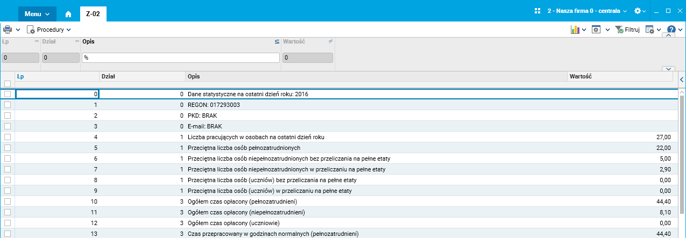
Task: Click the Opis filter text field
Action: [x=180, y=57]
